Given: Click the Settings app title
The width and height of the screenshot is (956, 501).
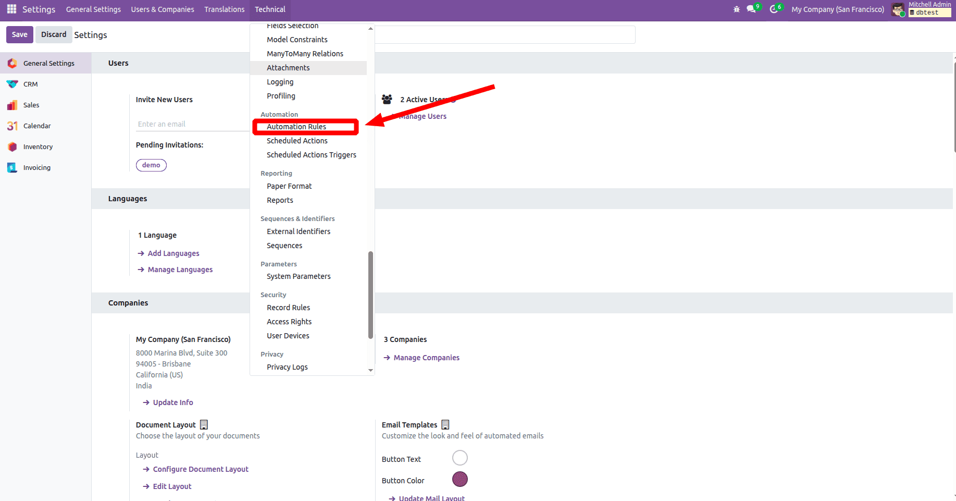Looking at the screenshot, I should (39, 9).
